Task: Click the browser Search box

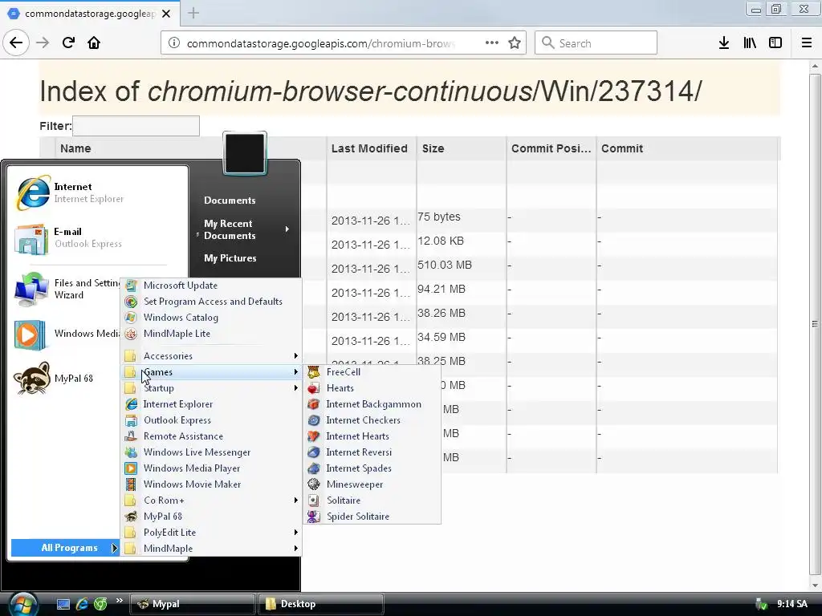Action: point(596,43)
